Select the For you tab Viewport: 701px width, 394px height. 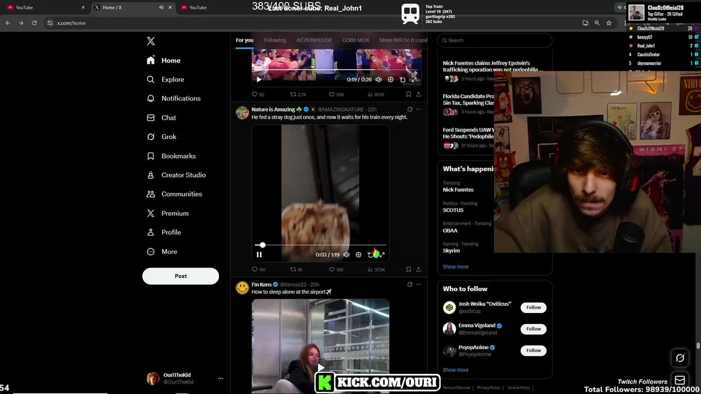245,40
